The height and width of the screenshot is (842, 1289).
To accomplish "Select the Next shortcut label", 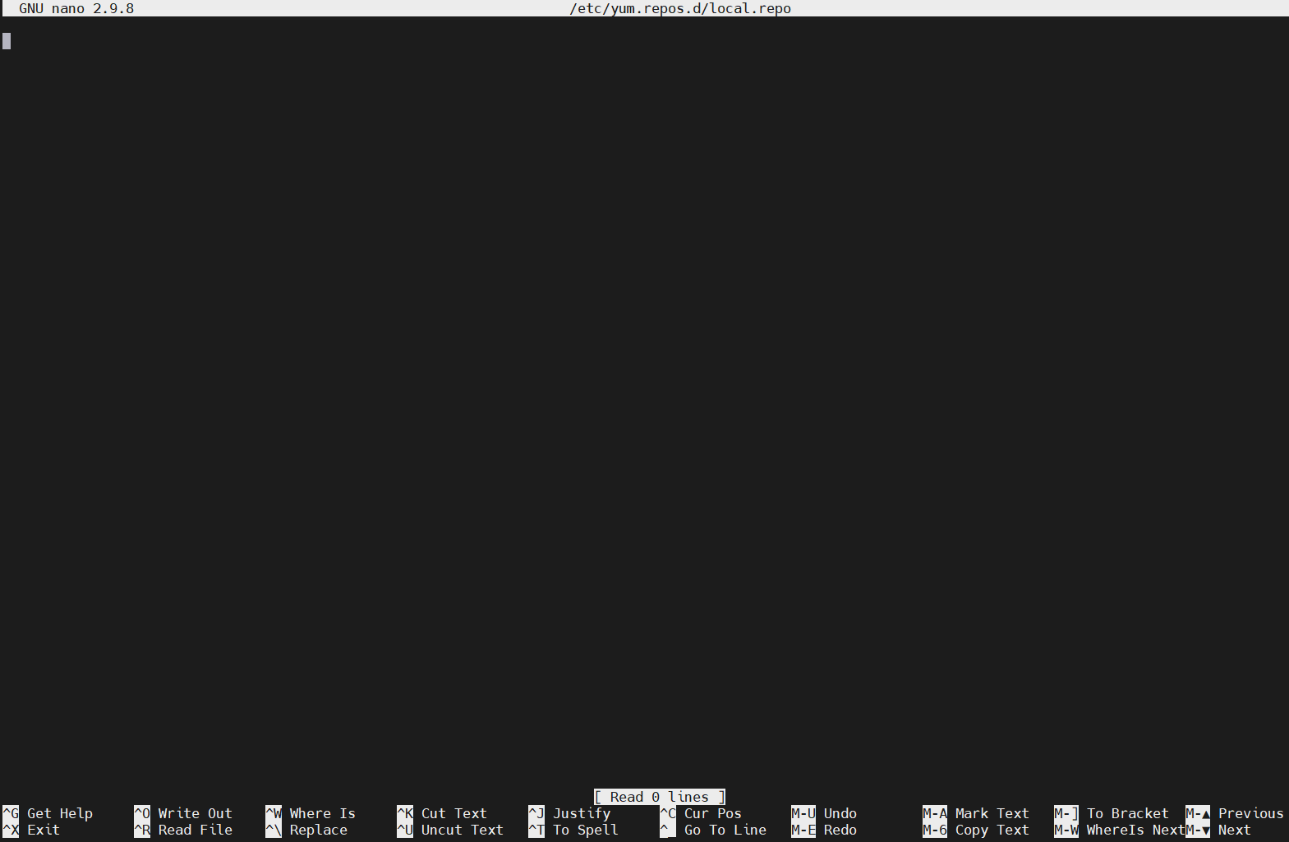I will (1235, 830).
